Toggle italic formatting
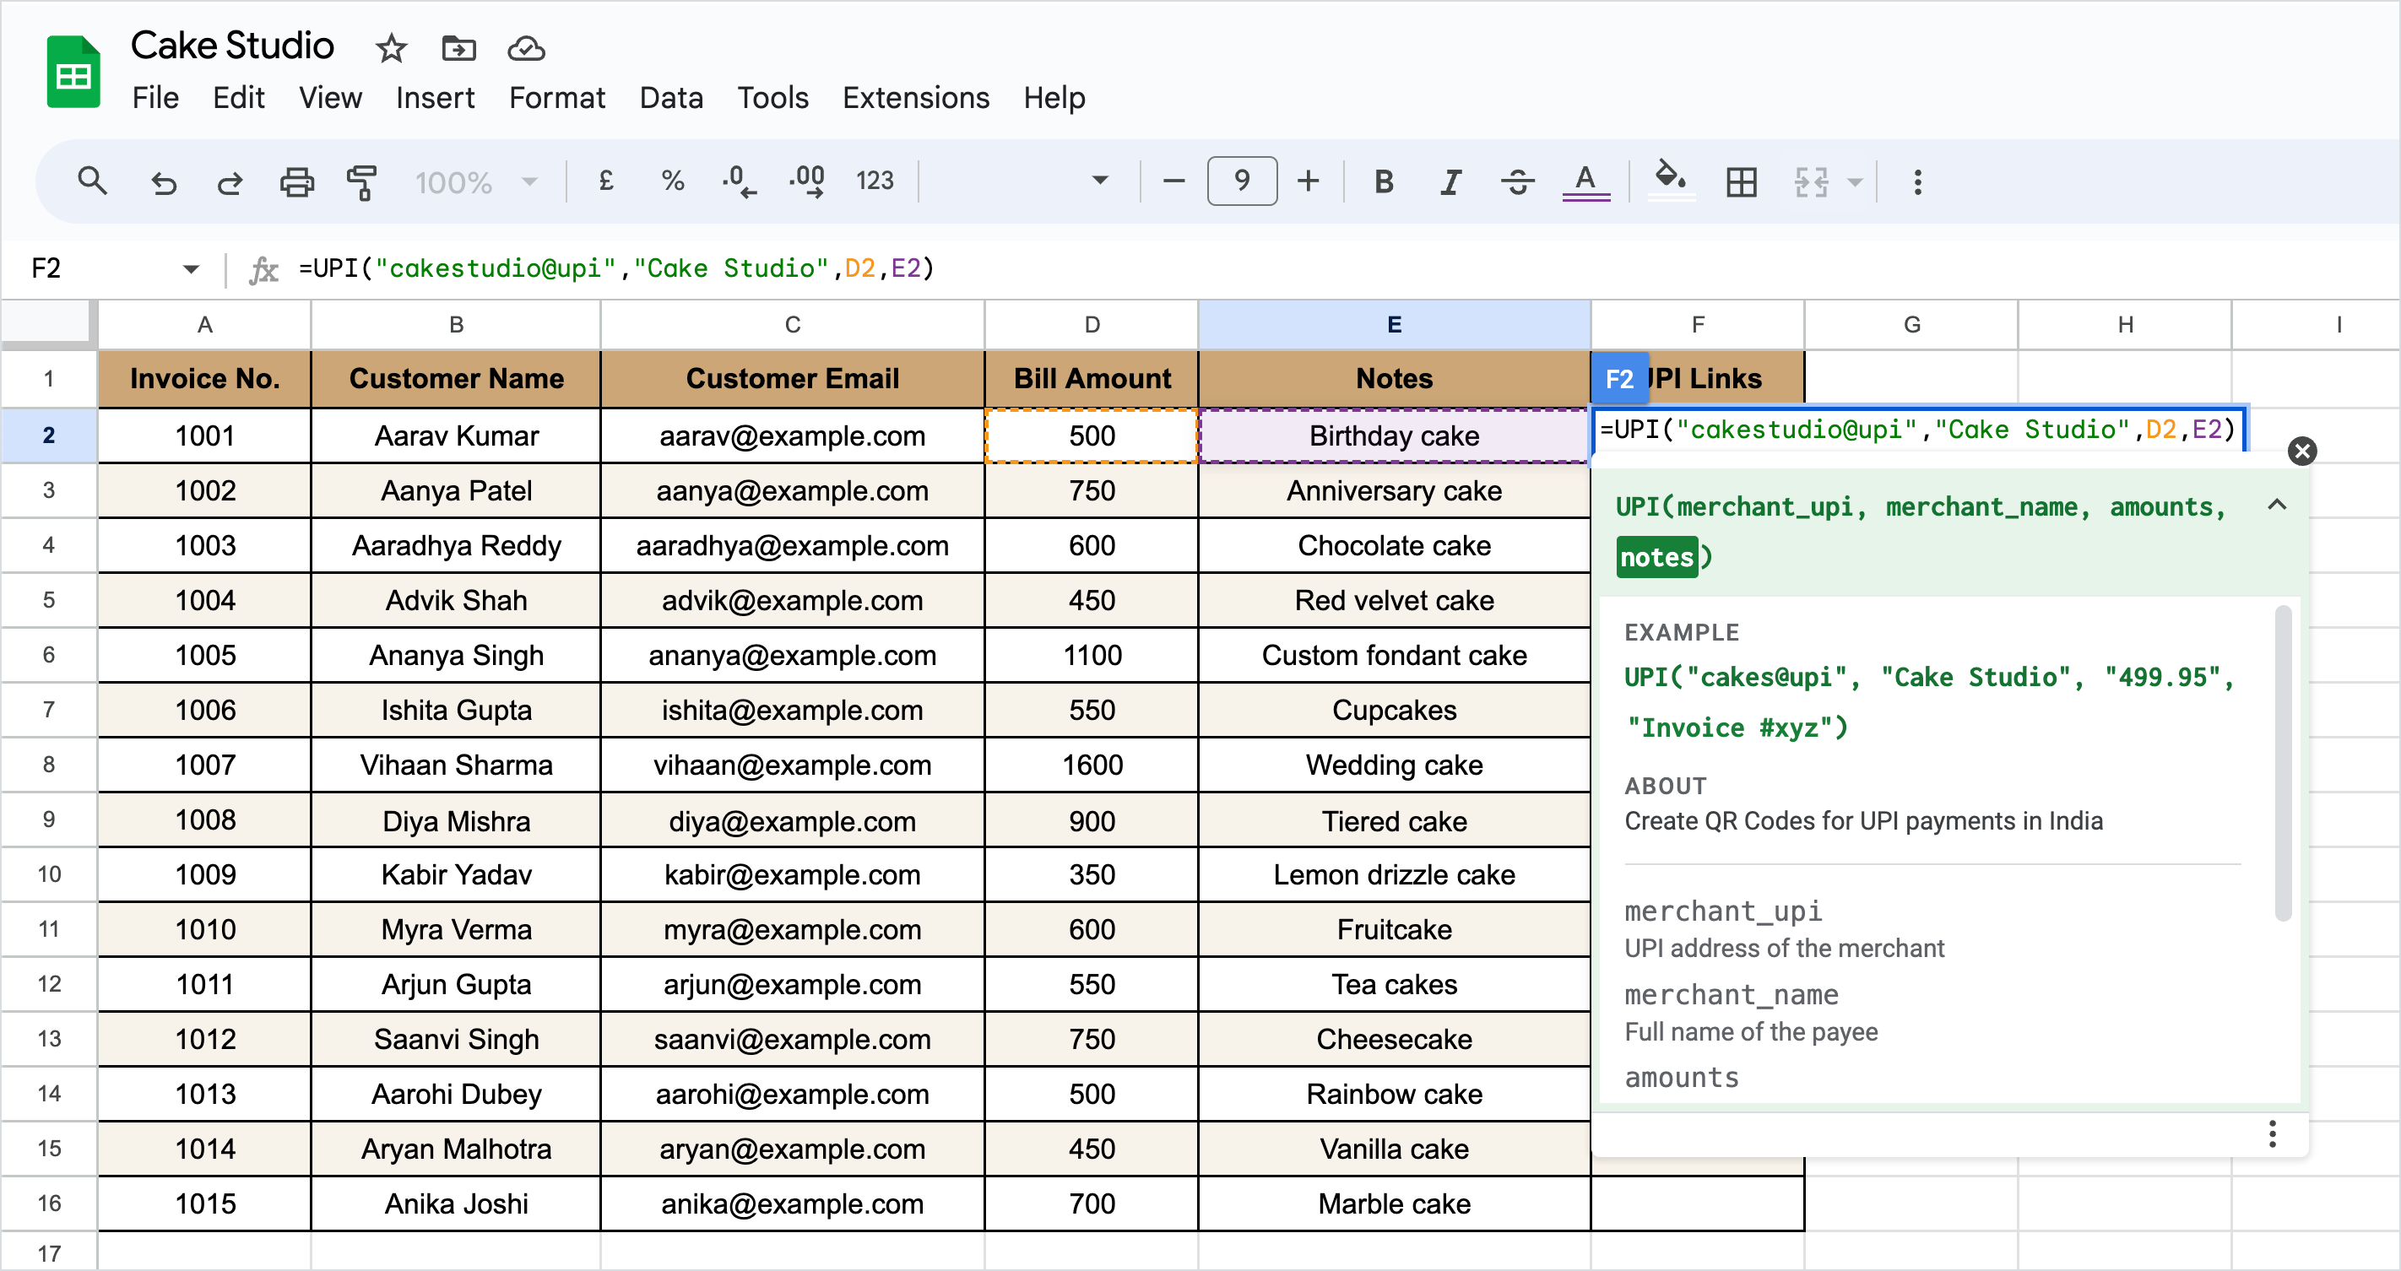Viewport: 2401px width, 1271px height. (x=1450, y=181)
